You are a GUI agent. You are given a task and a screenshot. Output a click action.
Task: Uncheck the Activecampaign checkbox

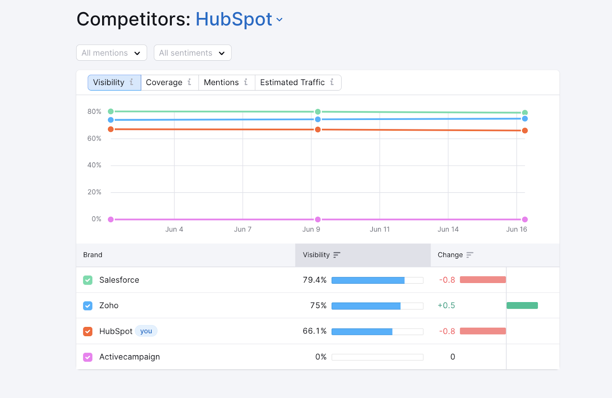click(88, 357)
